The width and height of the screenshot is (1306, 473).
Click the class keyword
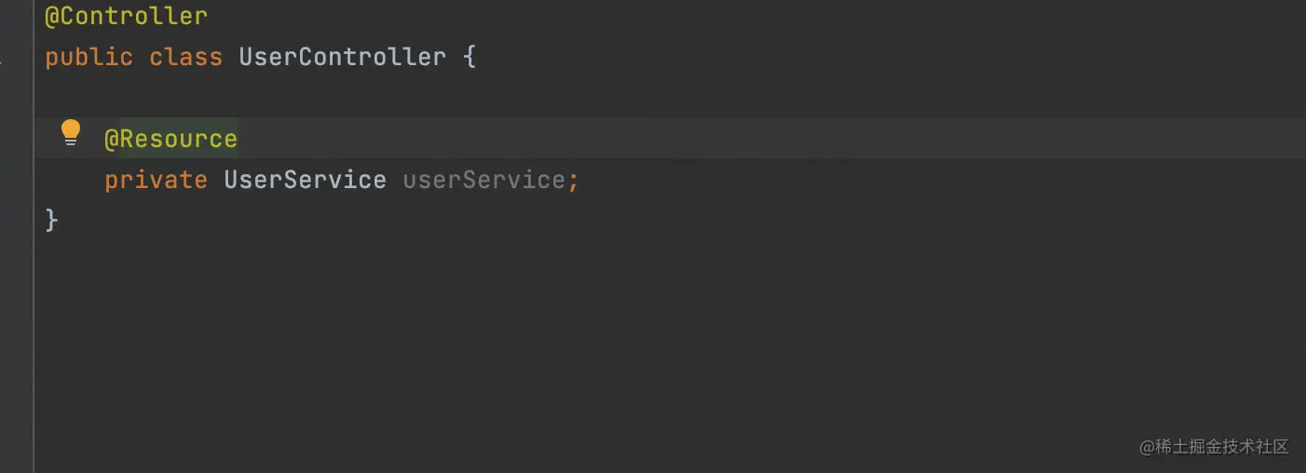185,57
